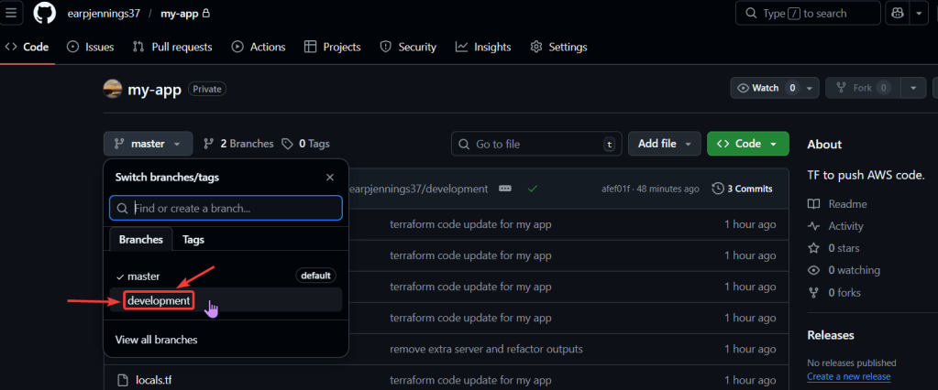Close the Switch branches/tags popup
This screenshot has height=390, width=938.
(330, 178)
